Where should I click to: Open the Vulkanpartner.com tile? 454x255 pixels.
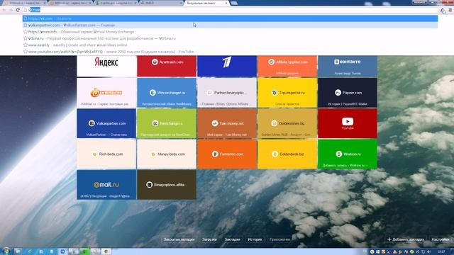point(106,123)
